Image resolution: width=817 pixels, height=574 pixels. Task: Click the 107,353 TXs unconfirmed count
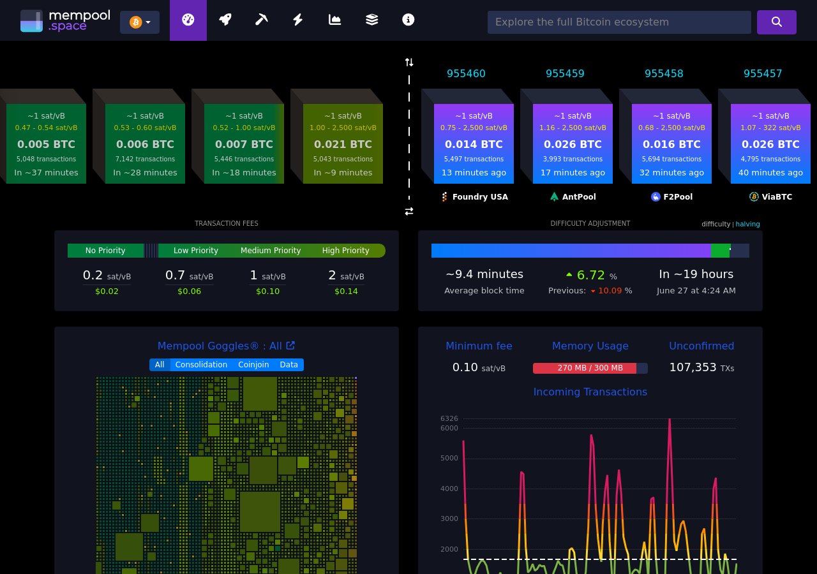(701, 367)
